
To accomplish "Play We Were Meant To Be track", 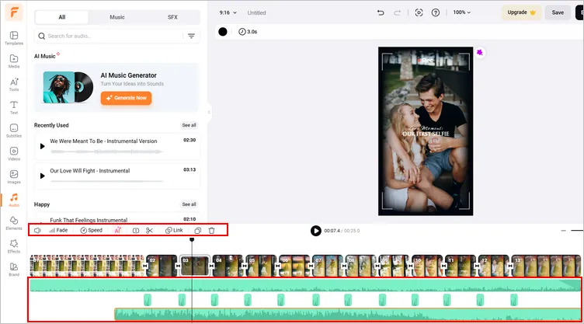I will 42,146.
